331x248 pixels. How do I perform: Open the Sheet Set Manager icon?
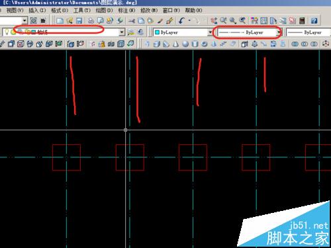[283, 21]
